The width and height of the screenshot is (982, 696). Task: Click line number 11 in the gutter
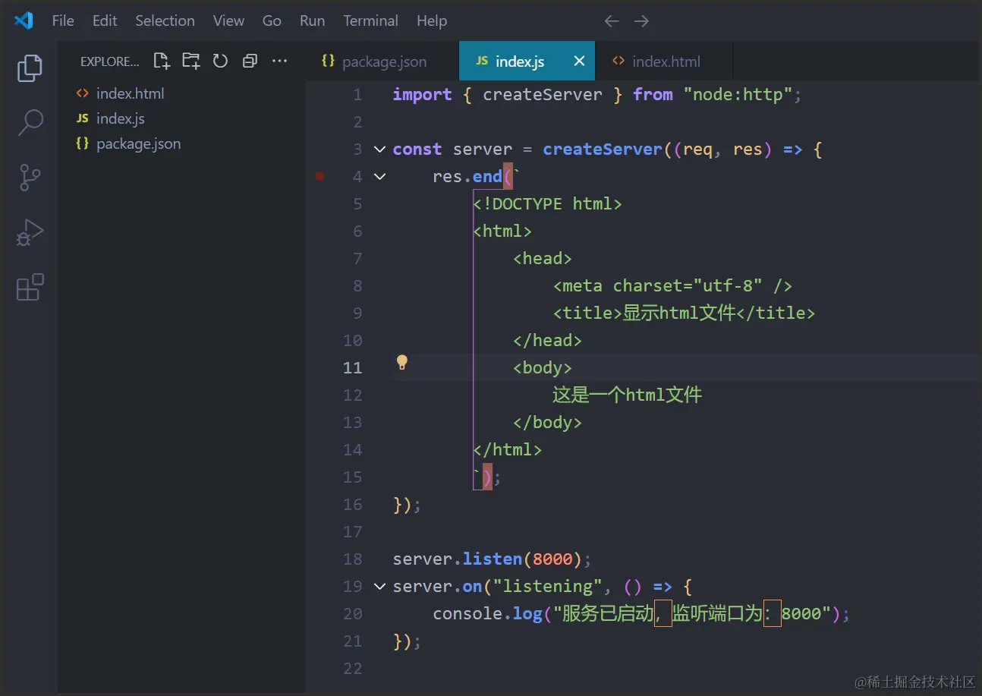coord(353,367)
